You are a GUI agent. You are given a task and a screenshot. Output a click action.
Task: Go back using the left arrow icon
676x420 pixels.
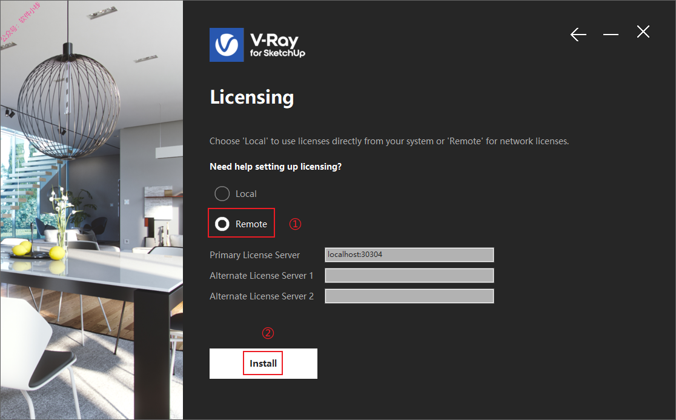(578, 34)
